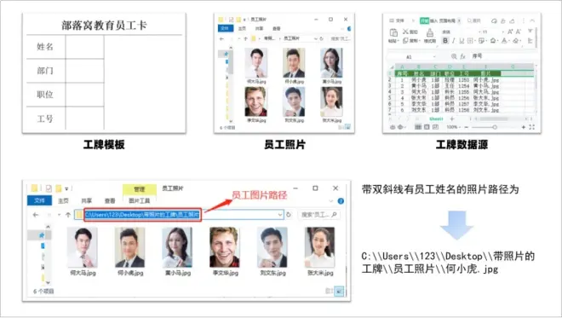Switch larger Explorer to large thumbnails view
Image resolution: width=562 pixels, height=318 pixels.
[x=339, y=291]
